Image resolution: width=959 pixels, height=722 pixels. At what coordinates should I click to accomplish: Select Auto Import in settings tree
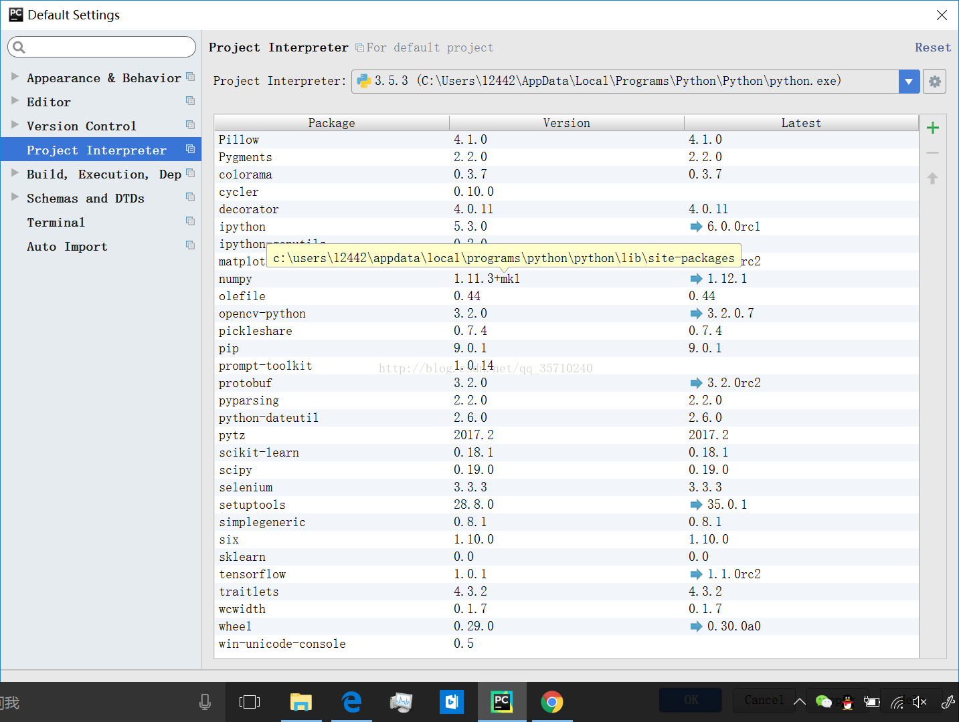[101, 246]
